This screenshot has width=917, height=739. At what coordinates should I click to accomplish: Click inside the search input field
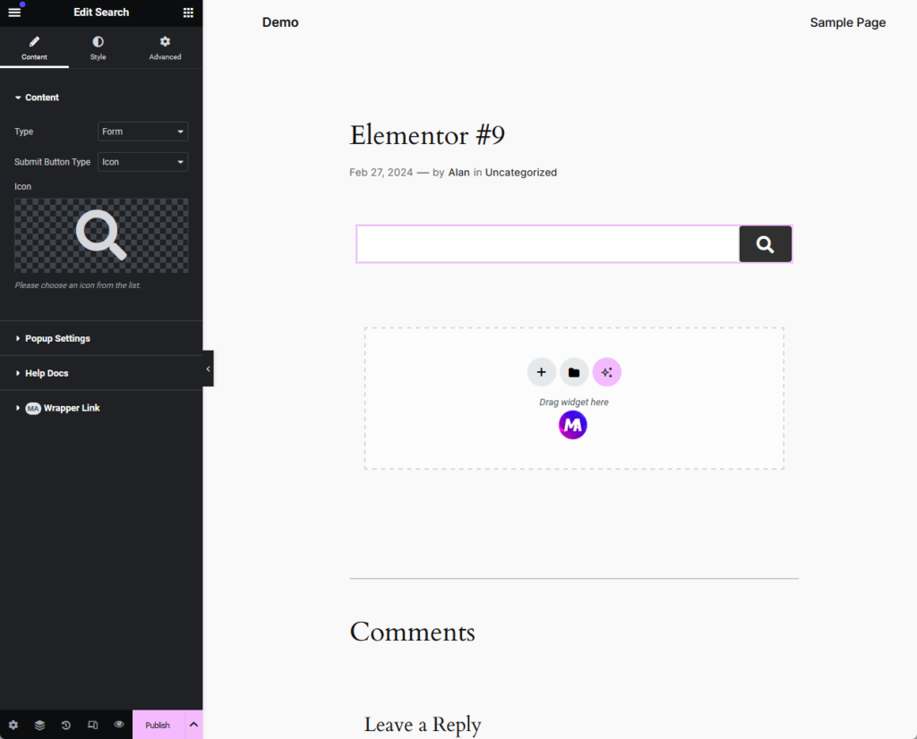548,244
